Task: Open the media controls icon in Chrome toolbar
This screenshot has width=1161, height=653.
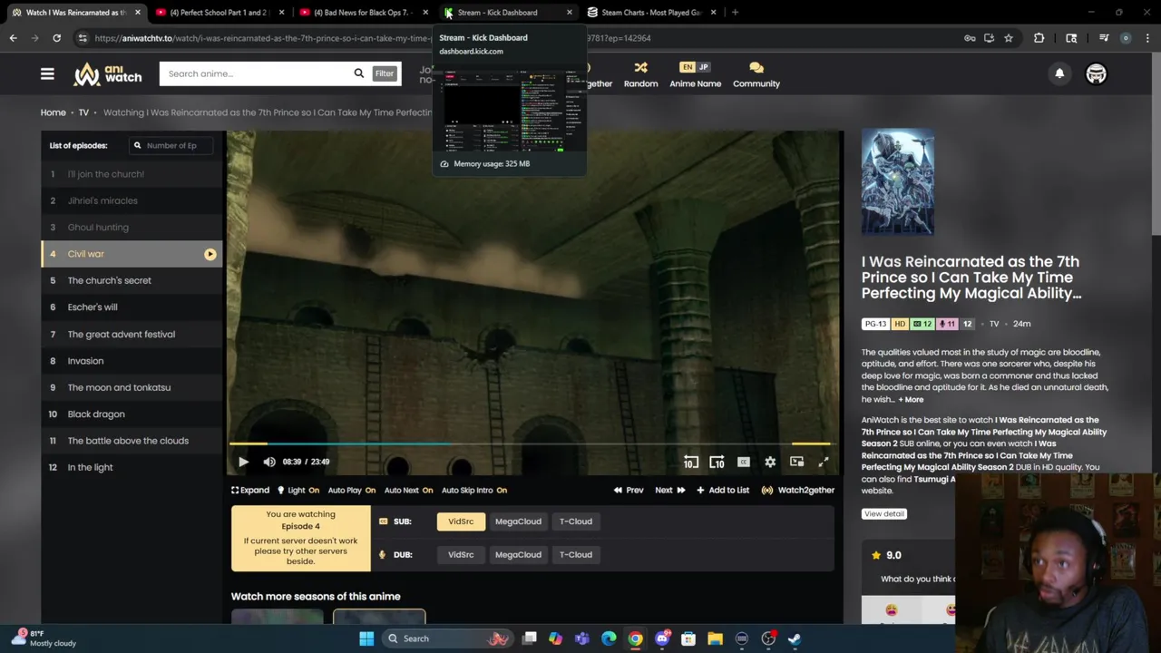Action: [x=1104, y=38]
